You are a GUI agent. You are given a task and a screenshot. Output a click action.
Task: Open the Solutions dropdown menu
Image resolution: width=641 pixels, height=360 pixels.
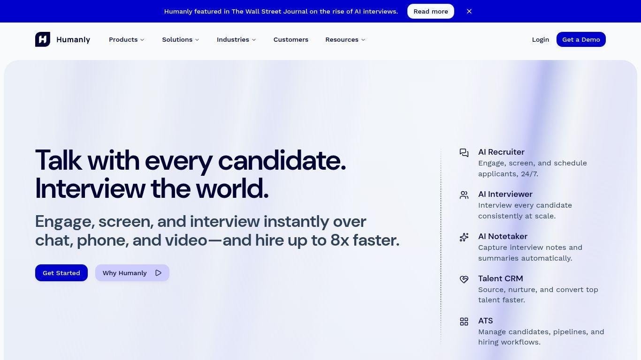coord(181,40)
